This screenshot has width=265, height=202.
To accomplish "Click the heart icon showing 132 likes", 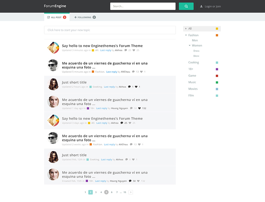I will (139, 108).
